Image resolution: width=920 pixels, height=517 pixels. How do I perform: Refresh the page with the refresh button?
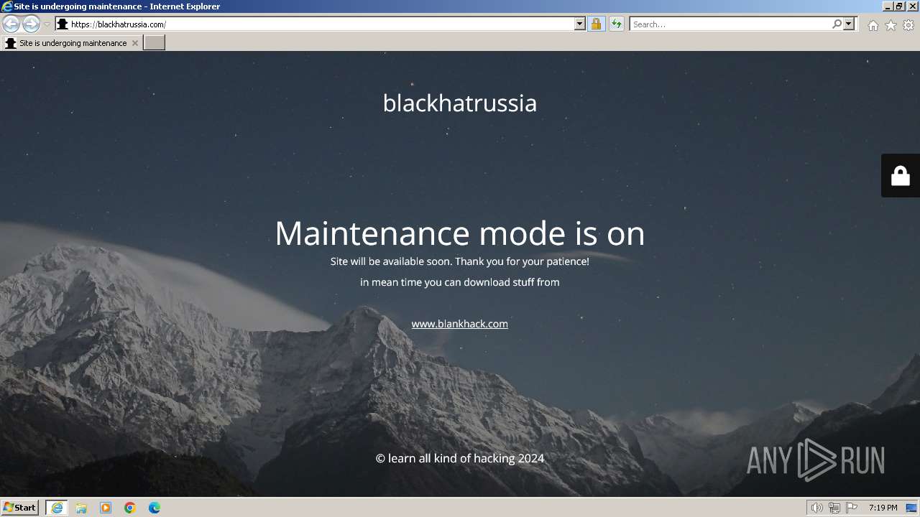pos(616,24)
